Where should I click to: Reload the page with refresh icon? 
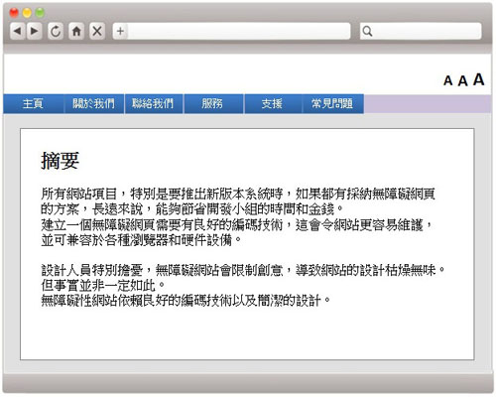(56, 31)
